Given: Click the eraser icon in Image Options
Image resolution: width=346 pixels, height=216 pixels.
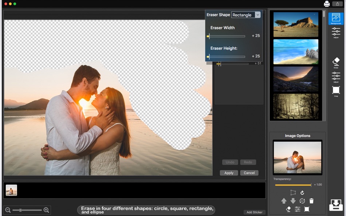Looking at the screenshot, I should coord(288,209).
